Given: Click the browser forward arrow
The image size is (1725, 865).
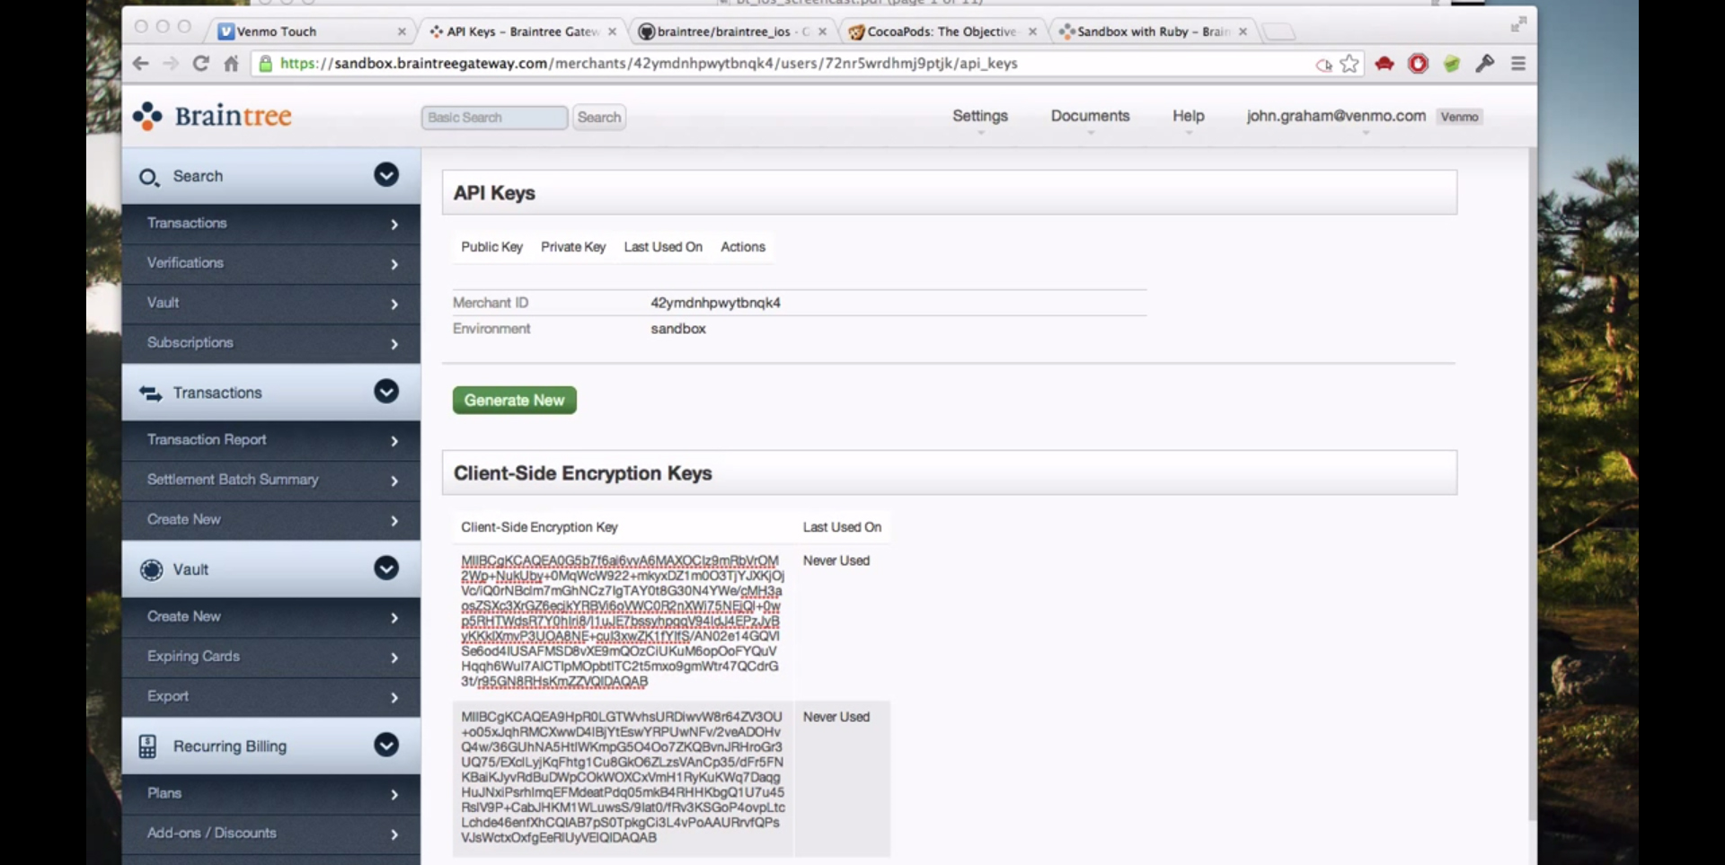Looking at the screenshot, I should coord(171,64).
